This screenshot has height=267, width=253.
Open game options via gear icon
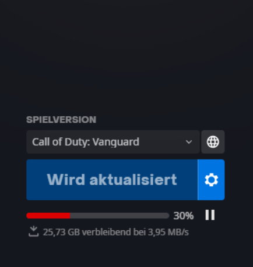[211, 180]
